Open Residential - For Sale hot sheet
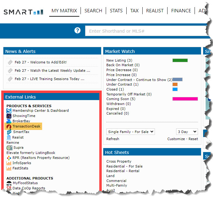 click(x=124, y=166)
